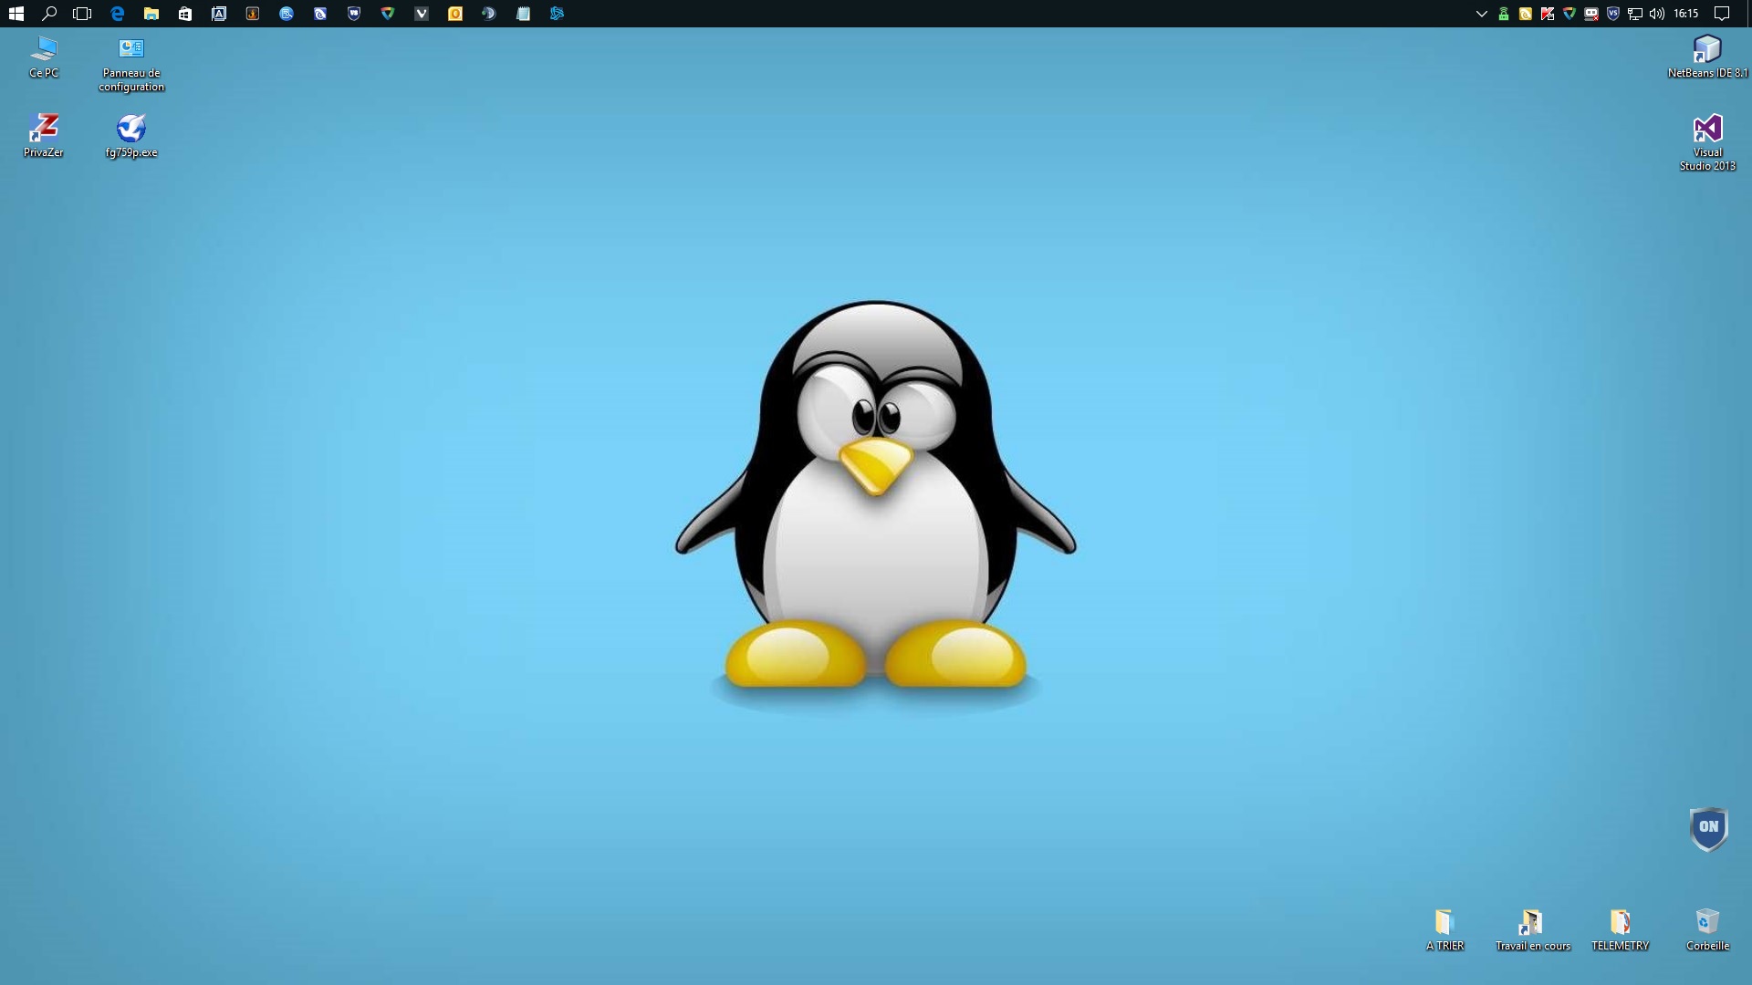The height and width of the screenshot is (985, 1752).
Task: Click the Windows Start button
Action: [16, 14]
